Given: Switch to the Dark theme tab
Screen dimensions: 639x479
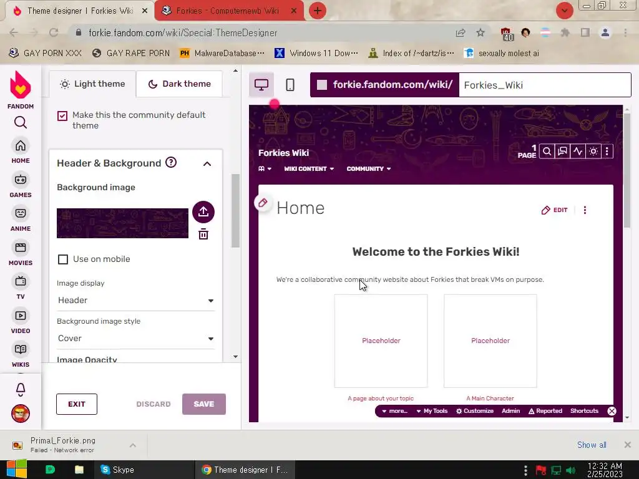Looking at the screenshot, I should click(179, 84).
